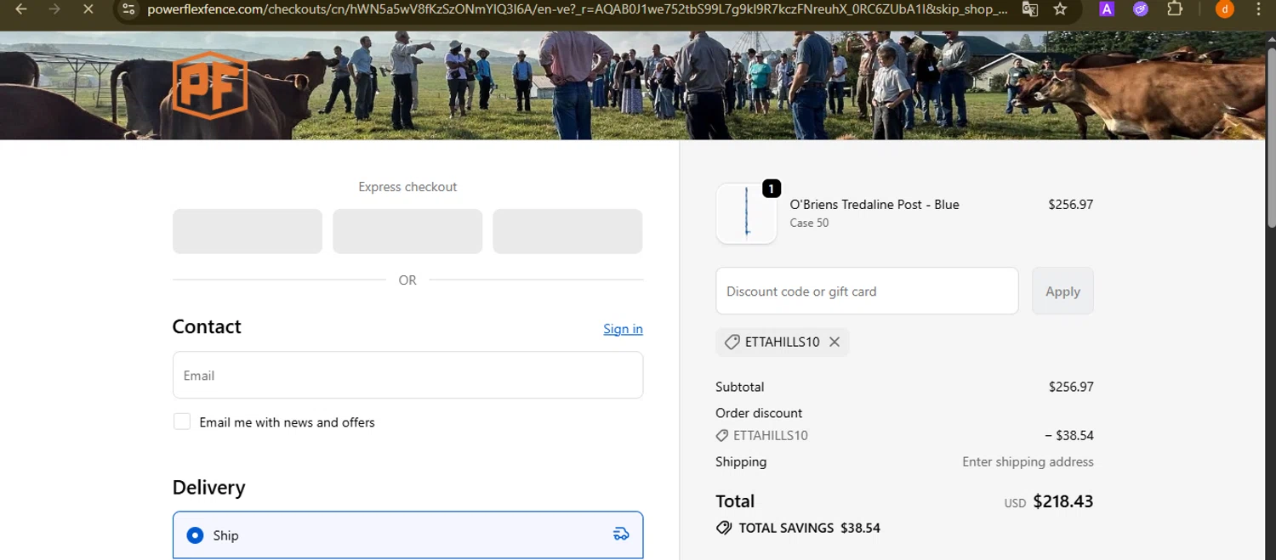Go back with the browser back arrow

click(22, 9)
